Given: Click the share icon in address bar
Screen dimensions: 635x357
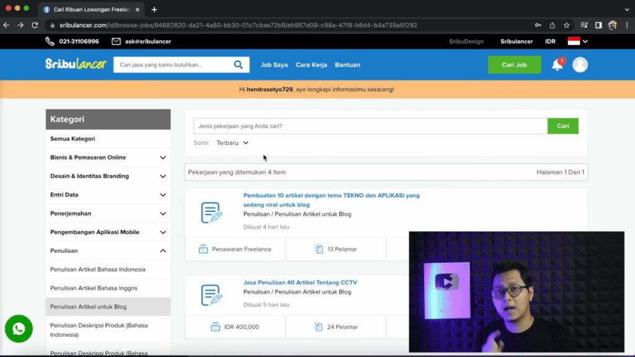Looking at the screenshot, I should pos(552,25).
